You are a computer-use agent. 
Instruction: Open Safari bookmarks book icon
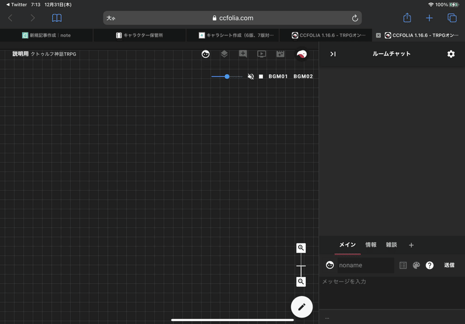(56, 18)
